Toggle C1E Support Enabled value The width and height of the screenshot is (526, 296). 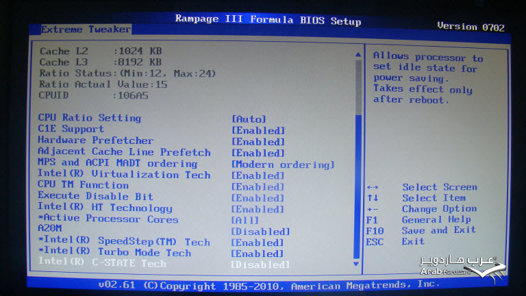pyautogui.click(x=258, y=131)
